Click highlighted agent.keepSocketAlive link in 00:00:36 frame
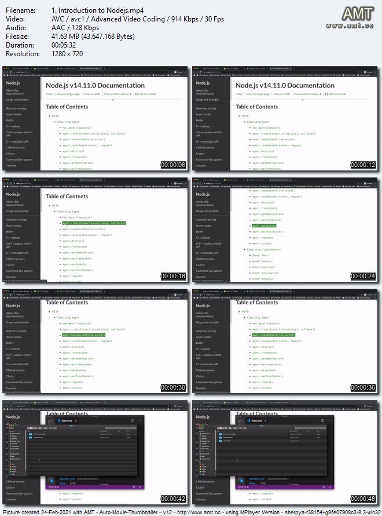This screenshot has height=516, width=382. (274, 335)
